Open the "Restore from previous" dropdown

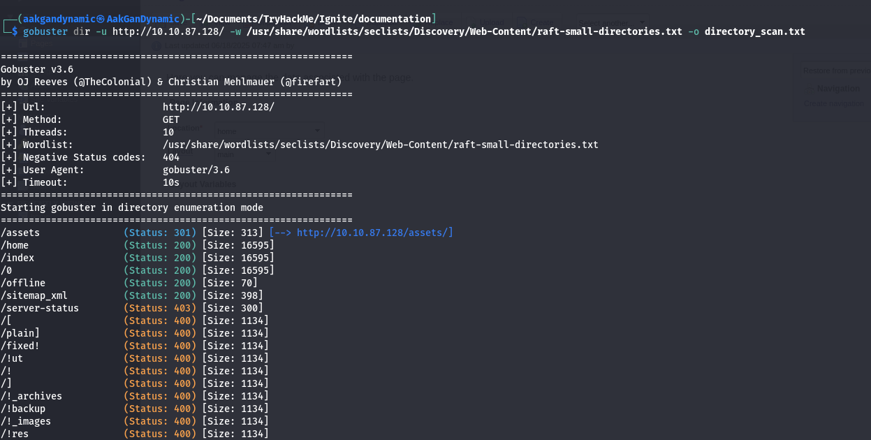coord(836,71)
